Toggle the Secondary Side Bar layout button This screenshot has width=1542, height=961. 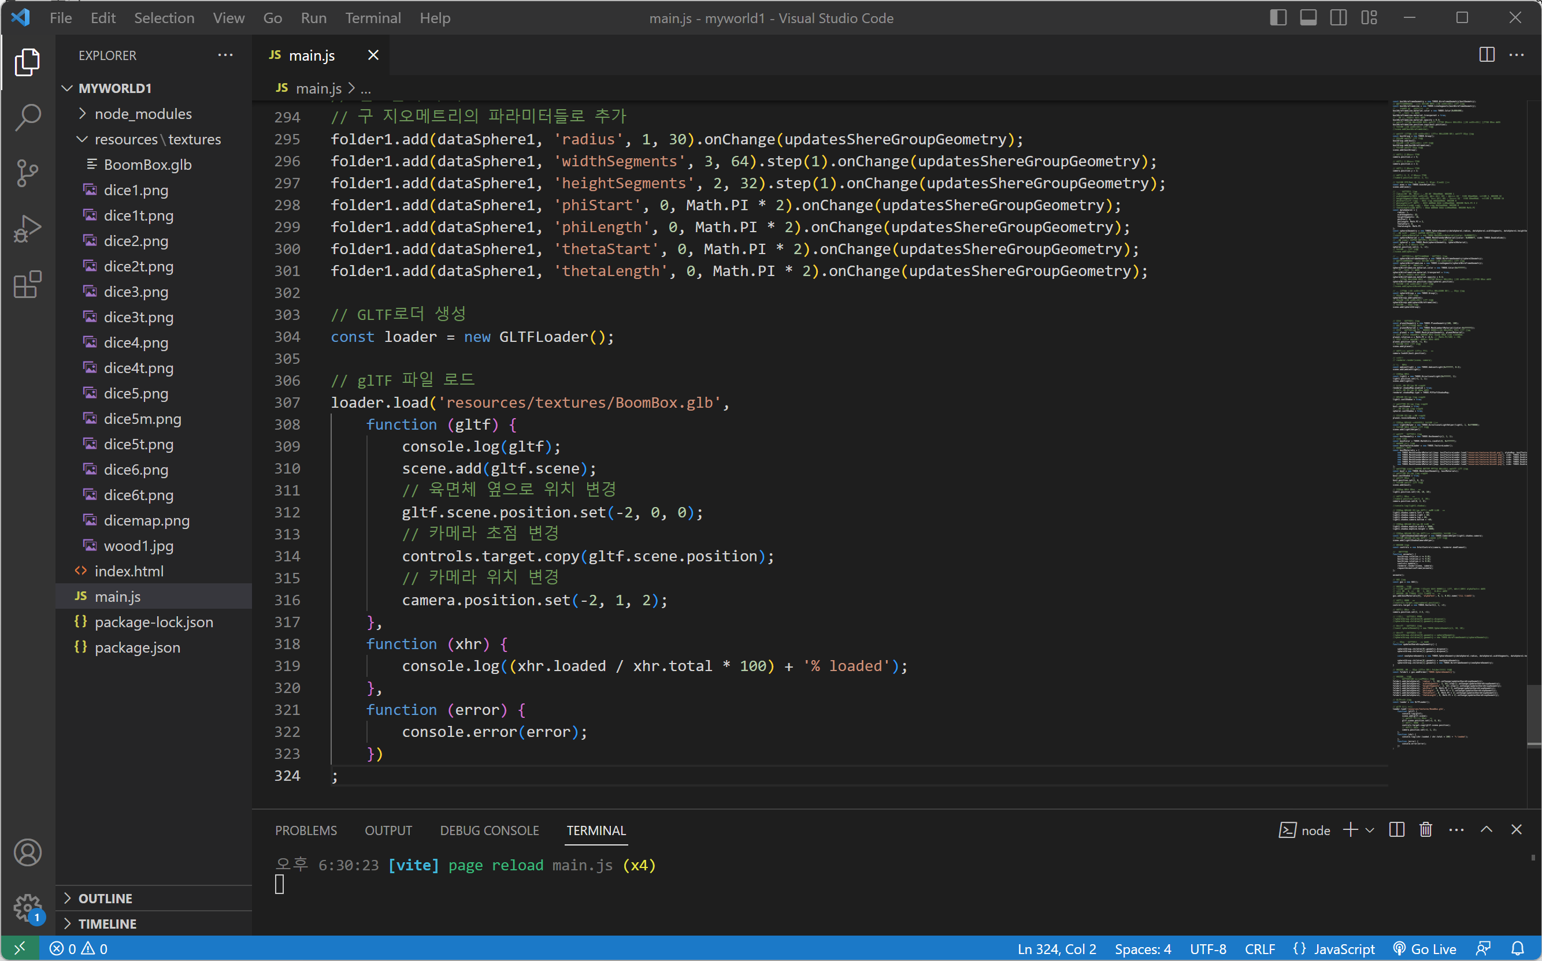pos(1338,18)
